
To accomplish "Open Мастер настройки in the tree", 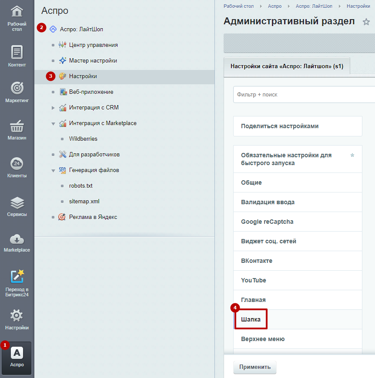I will (93, 60).
